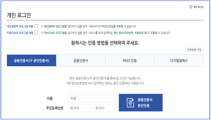Screen dimensions: 211x120
Task: Click the certificate icon in 공동인증서 본인인증 button
Action: tap(131, 103)
